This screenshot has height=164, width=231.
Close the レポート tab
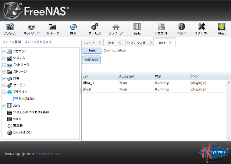pyautogui.click(x=100, y=43)
